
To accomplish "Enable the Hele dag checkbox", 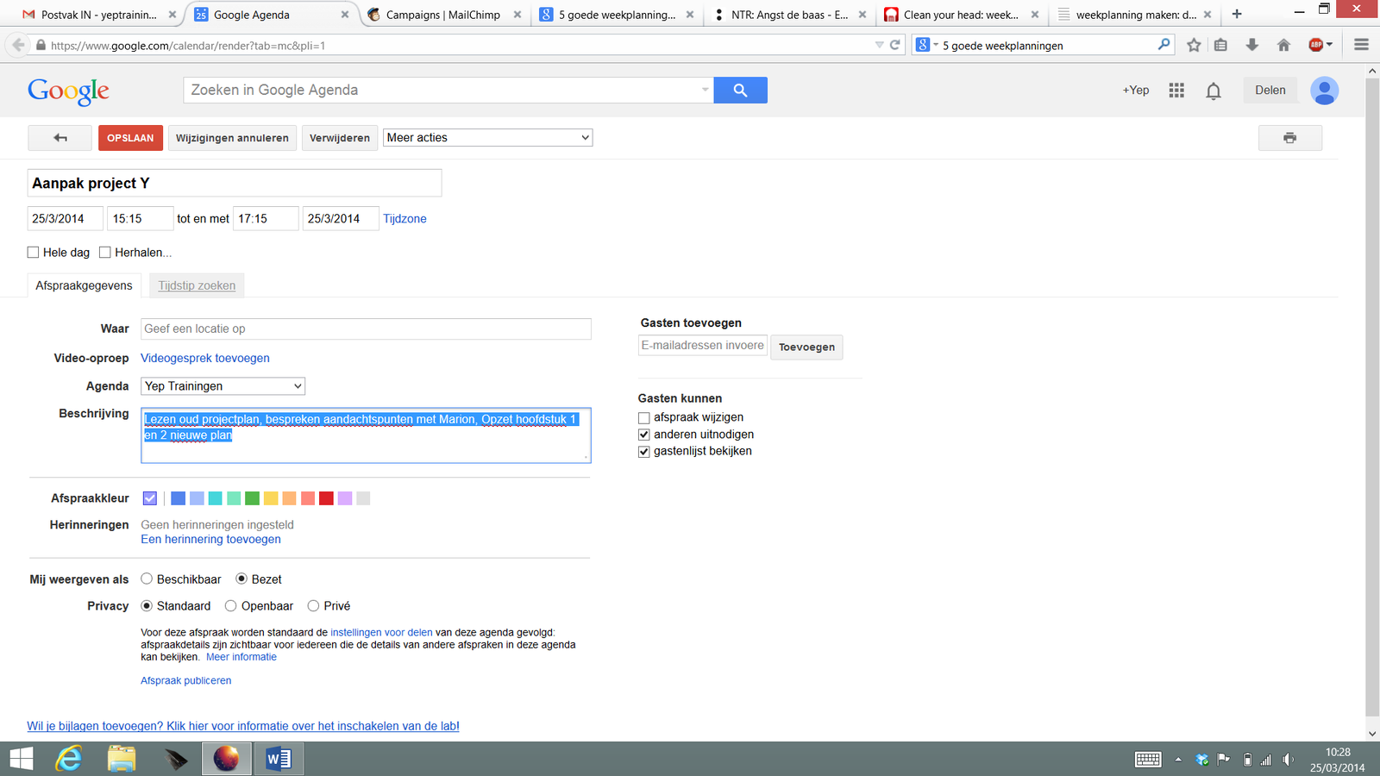I will click(x=34, y=253).
